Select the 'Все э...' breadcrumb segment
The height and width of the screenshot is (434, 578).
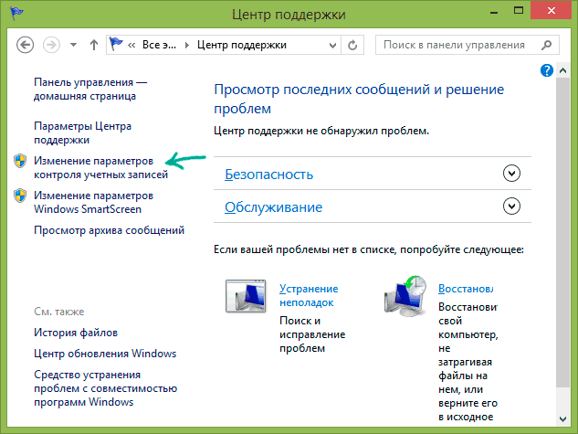click(x=159, y=45)
